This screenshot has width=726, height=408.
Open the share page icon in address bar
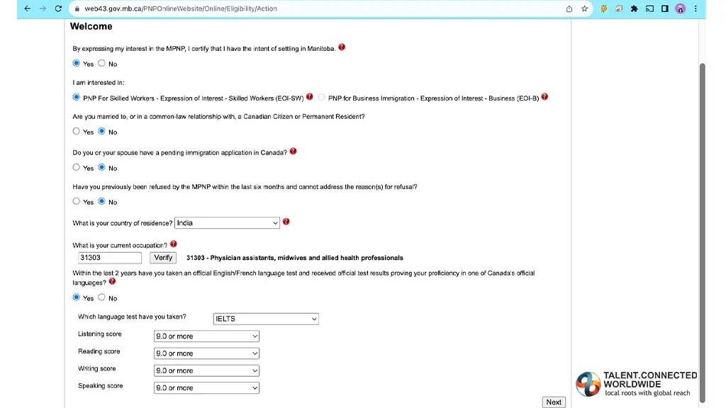569,8
